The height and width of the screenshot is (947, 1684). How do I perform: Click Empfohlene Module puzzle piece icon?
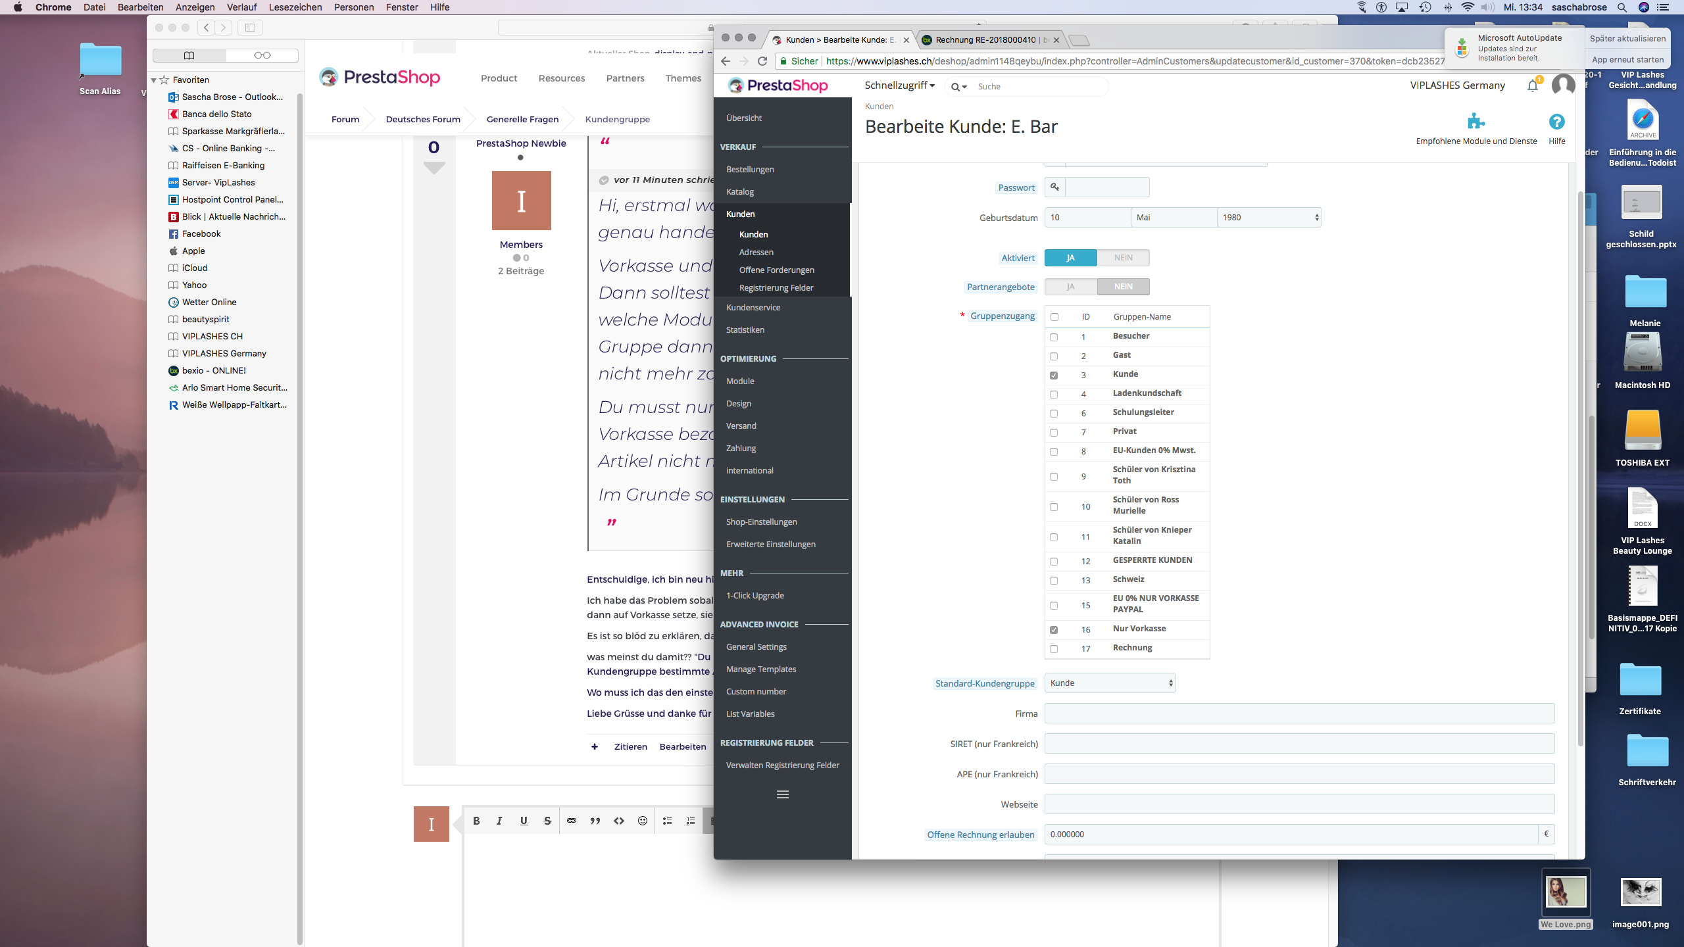click(1476, 122)
